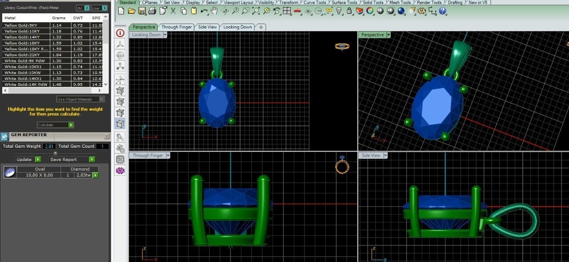Switch to the Render Tools tab
Screen dimensions: 569x262
pos(429,3)
